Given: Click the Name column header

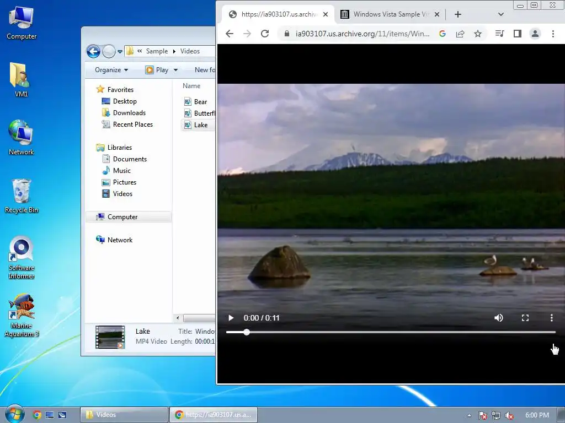Looking at the screenshot, I should coord(191,86).
